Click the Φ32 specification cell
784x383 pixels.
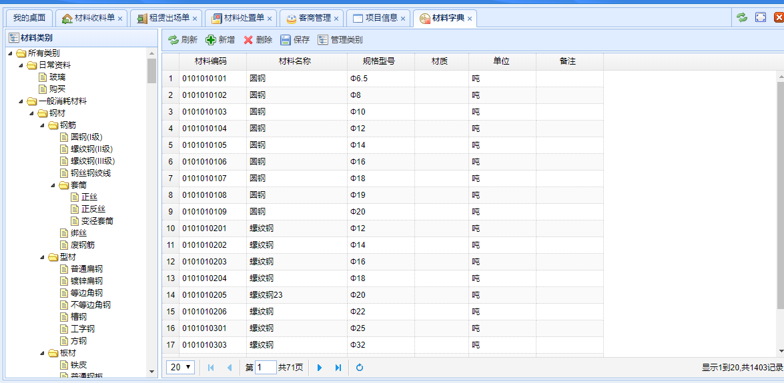tap(381, 344)
